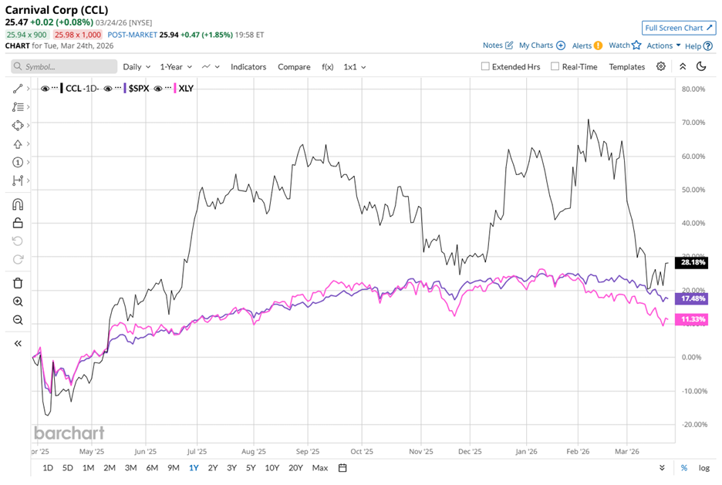The width and height of the screenshot is (722, 485).
Task: Select the 5Y time range
Action: (251, 468)
